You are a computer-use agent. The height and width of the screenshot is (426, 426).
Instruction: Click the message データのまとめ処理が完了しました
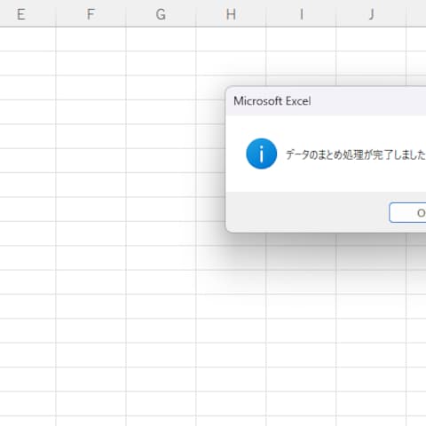point(356,154)
